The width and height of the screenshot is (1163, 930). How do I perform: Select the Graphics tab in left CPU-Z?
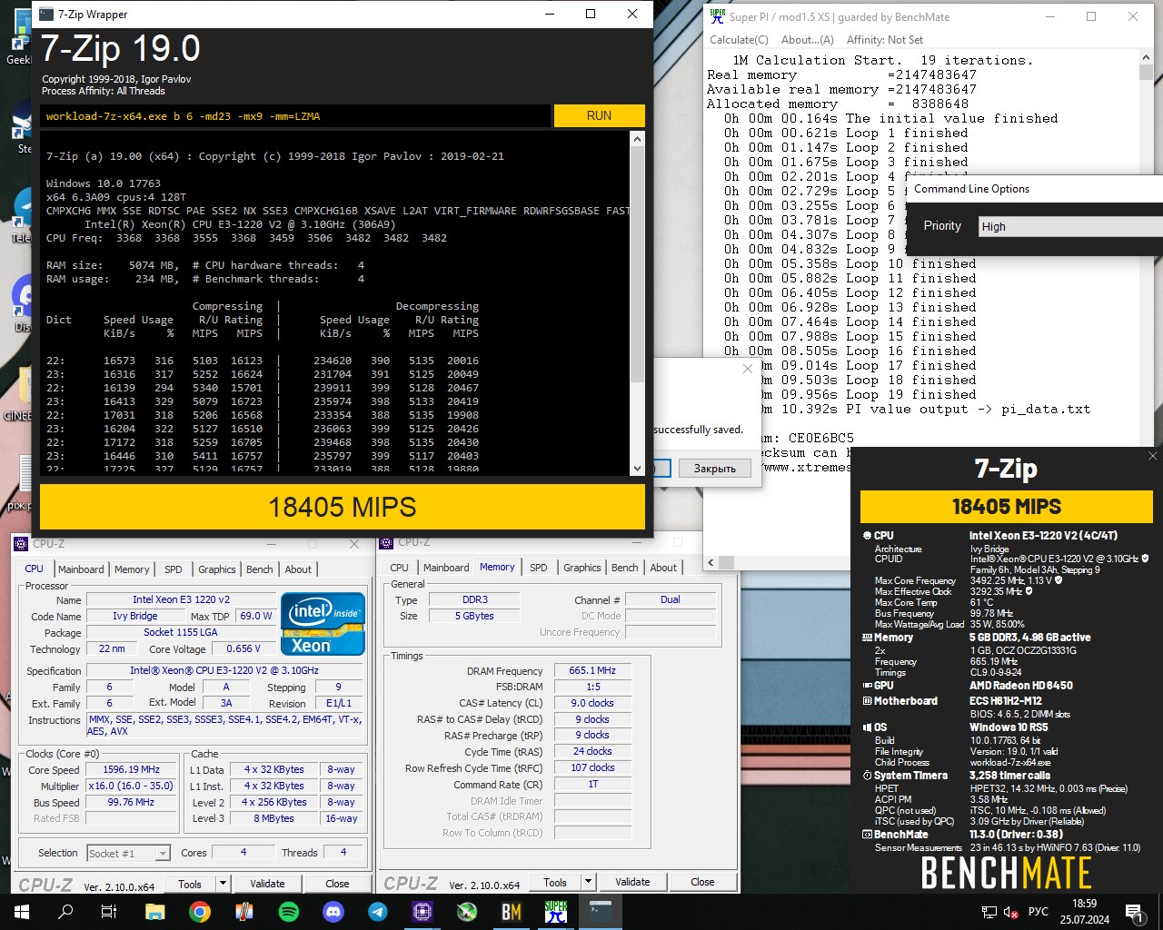[x=217, y=569]
